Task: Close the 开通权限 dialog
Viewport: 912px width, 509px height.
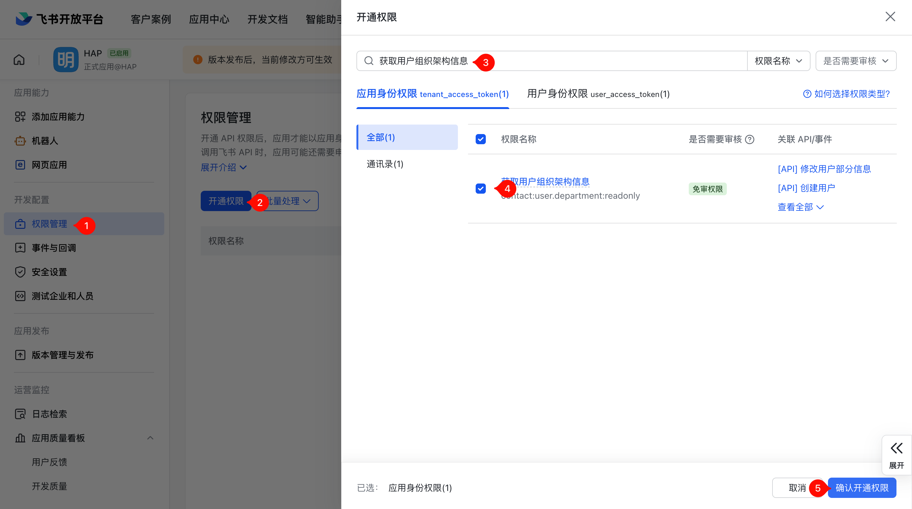Action: (x=890, y=16)
